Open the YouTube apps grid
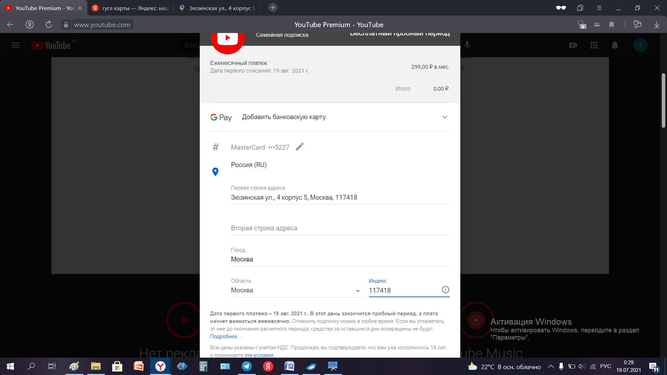The width and height of the screenshot is (667, 375). pos(594,45)
